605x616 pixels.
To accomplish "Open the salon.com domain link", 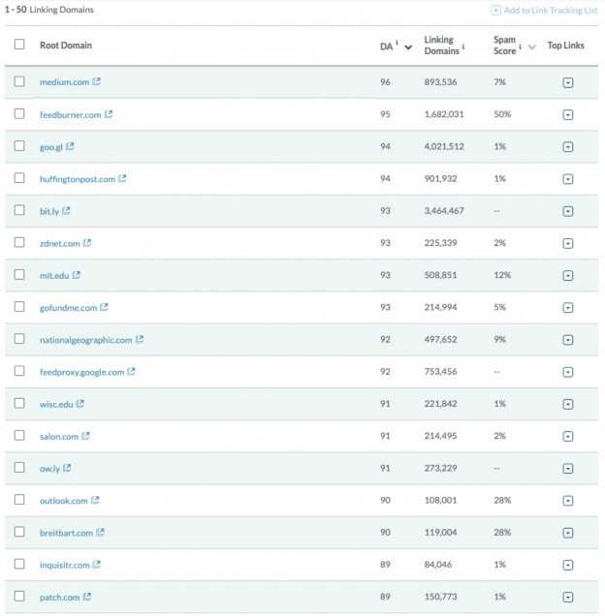I will point(59,437).
